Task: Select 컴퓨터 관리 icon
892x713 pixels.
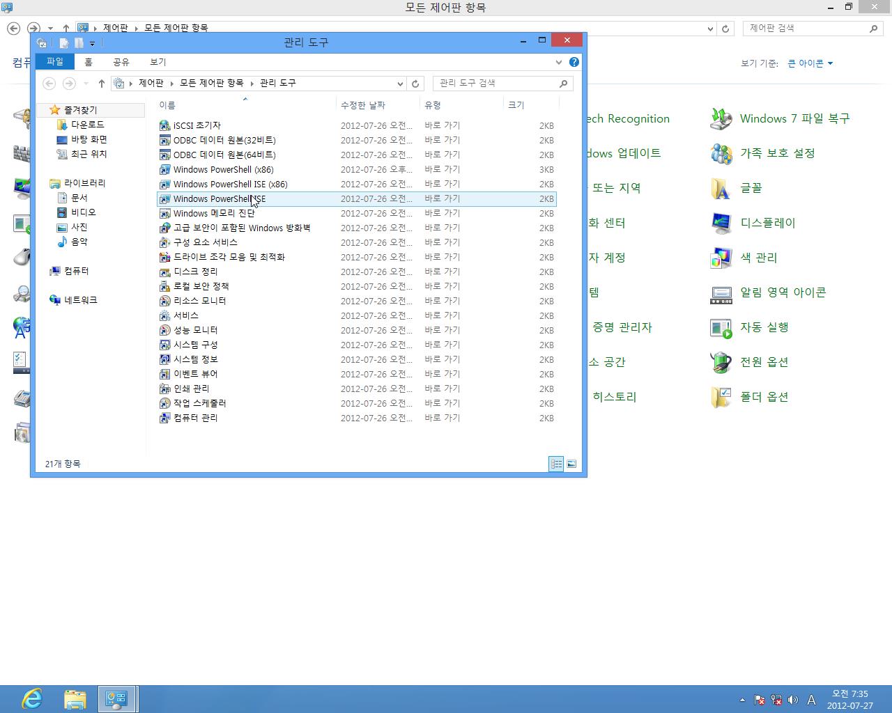Action: point(164,418)
